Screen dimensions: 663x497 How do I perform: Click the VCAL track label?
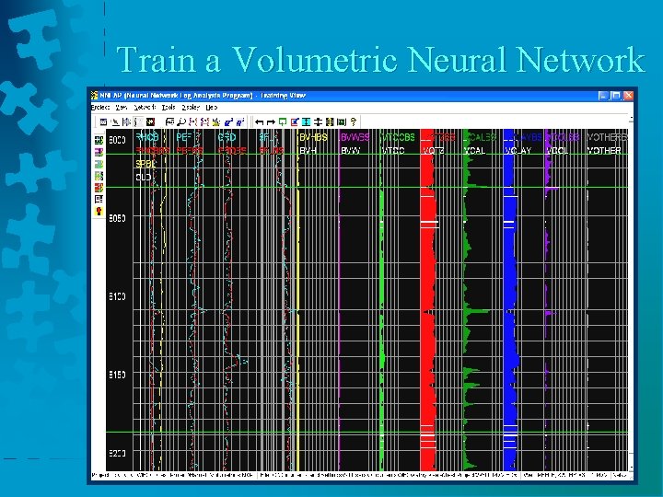tap(475, 150)
